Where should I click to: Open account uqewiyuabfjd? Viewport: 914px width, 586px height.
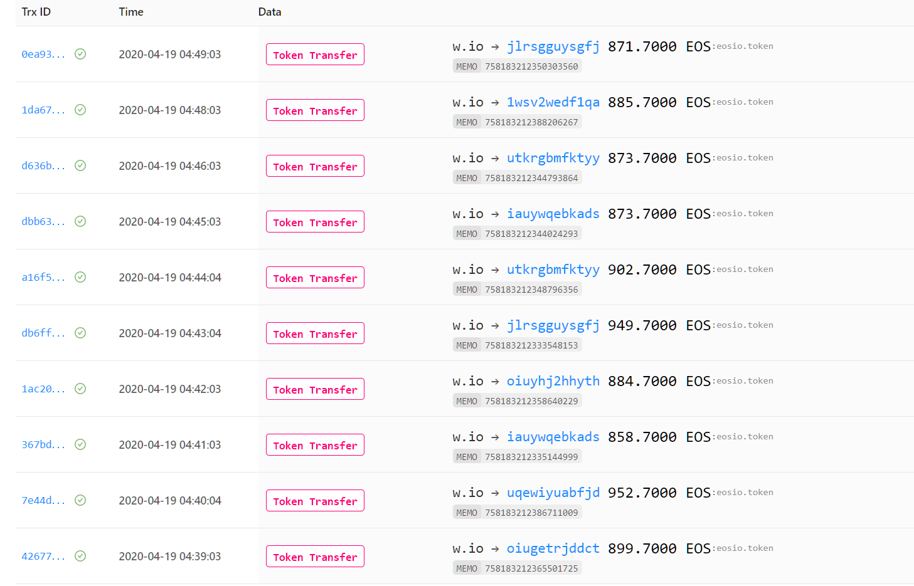553,493
